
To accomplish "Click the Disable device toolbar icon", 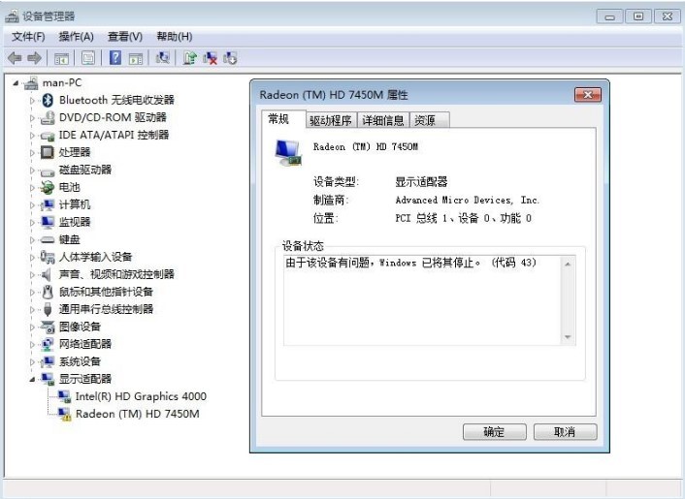I will click(x=230, y=57).
